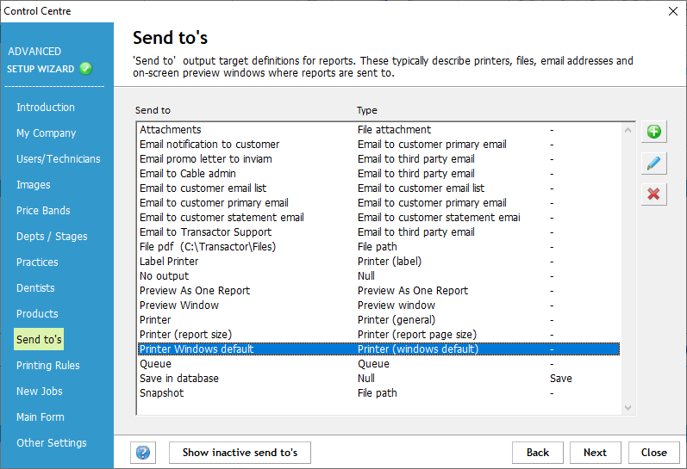Click the Back button
The image size is (687, 469).
pyautogui.click(x=538, y=453)
